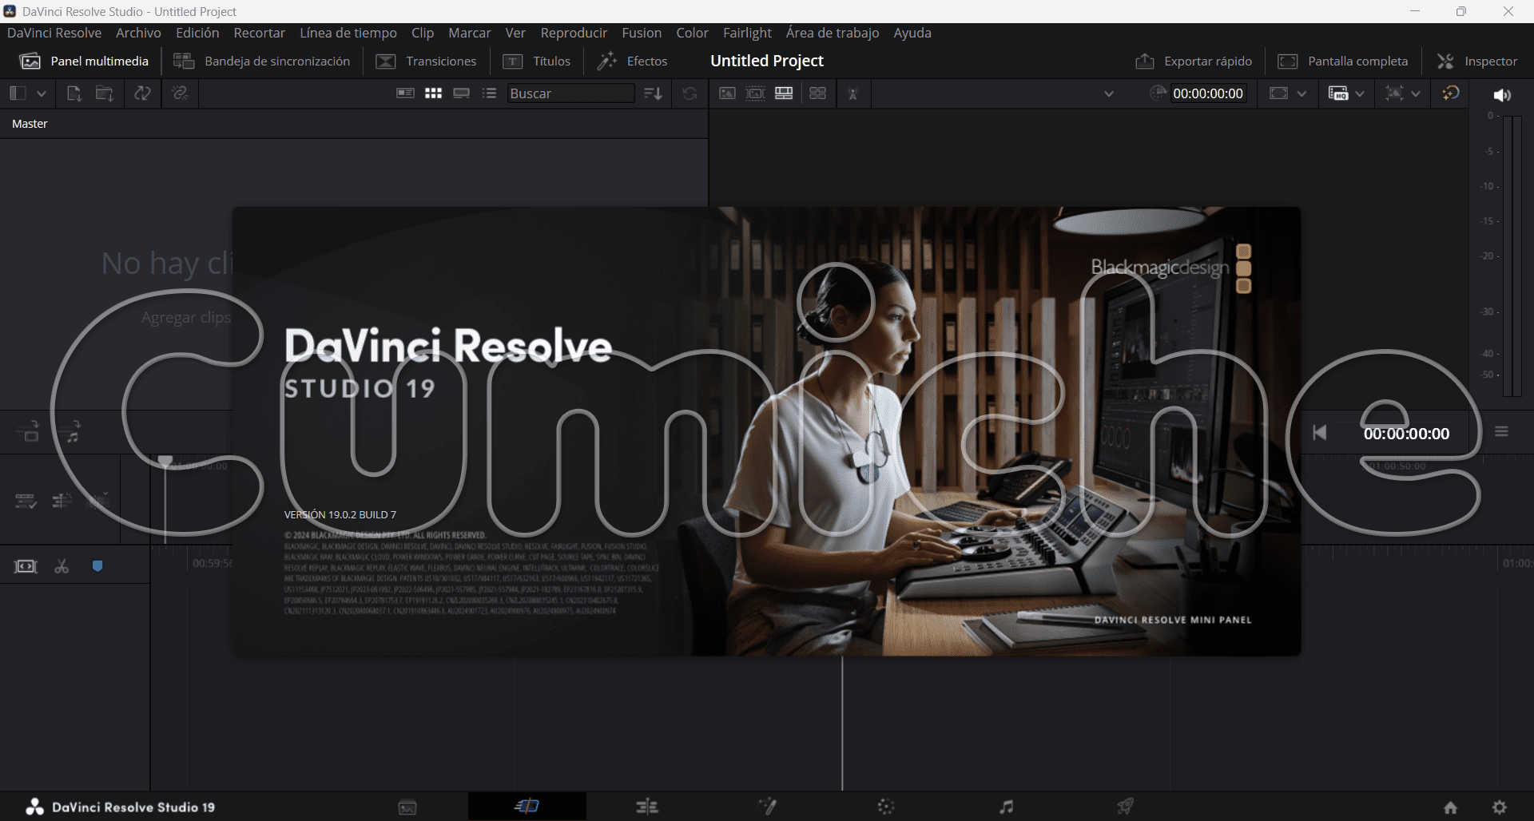Open the HQ proxy dropdown arrow

point(1360,93)
